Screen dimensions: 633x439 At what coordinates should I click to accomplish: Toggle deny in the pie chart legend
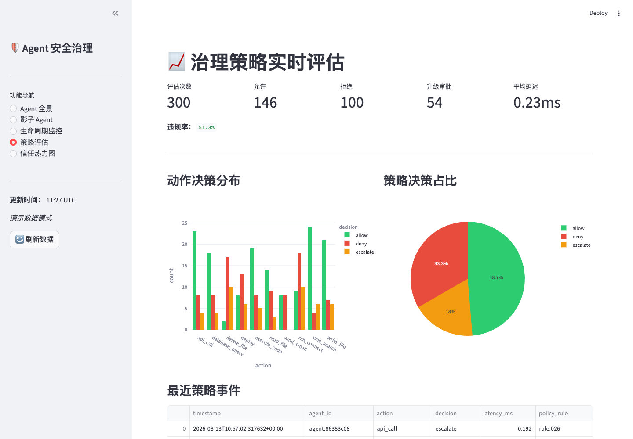point(572,237)
